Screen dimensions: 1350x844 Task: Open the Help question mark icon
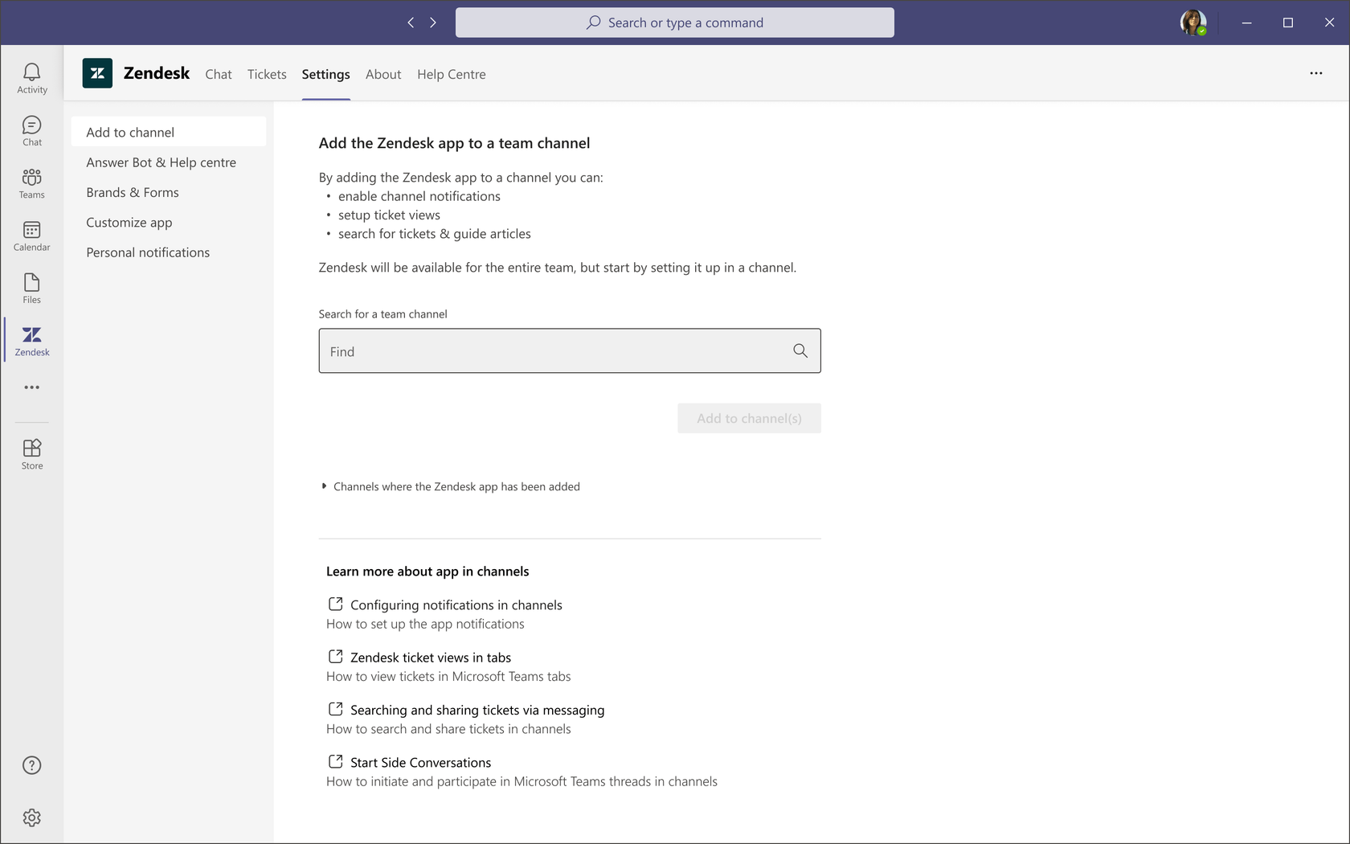31,765
